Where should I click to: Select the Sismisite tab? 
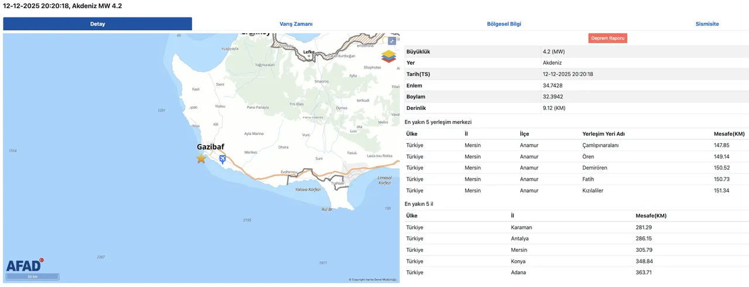pyautogui.click(x=707, y=24)
